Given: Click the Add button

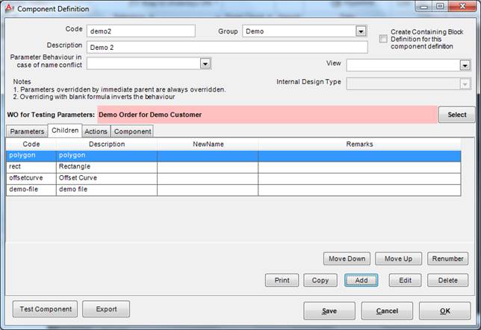Looking at the screenshot, I should [361, 280].
